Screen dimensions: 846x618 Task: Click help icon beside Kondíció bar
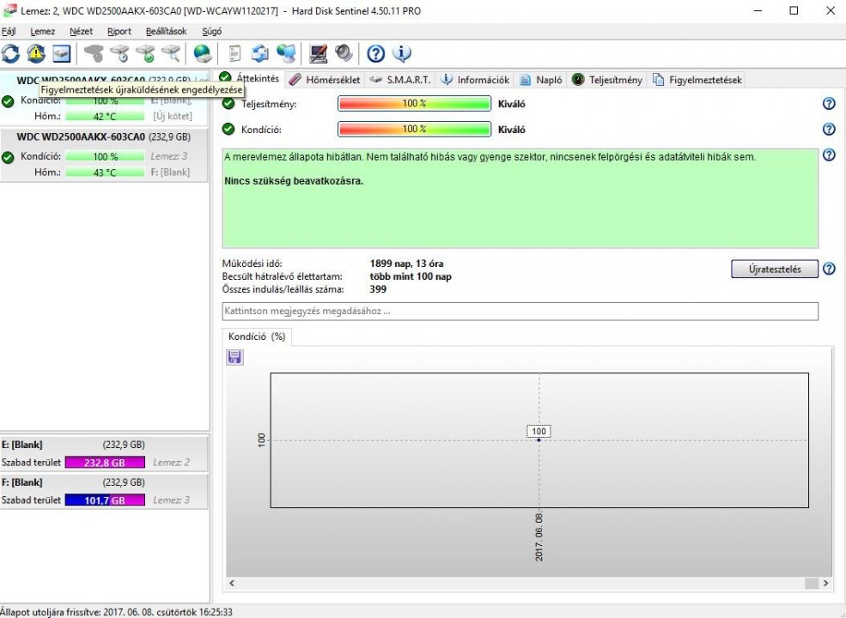pyautogui.click(x=829, y=130)
